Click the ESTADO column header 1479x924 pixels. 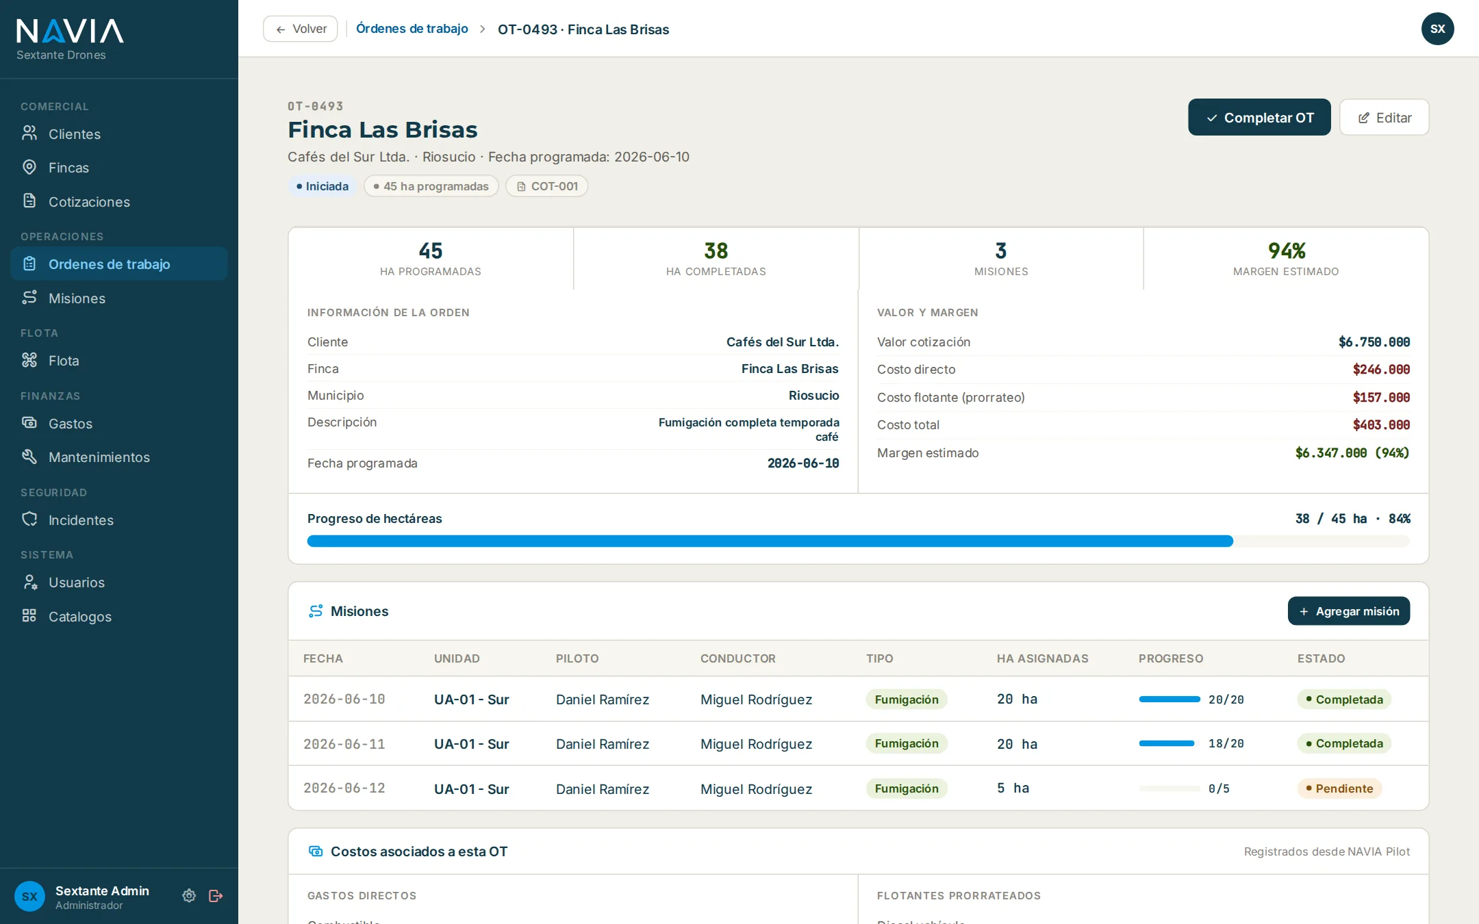(x=1321, y=658)
